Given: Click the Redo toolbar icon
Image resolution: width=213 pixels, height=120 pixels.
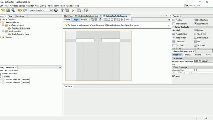Looking at the screenshot, I should point(25,10).
